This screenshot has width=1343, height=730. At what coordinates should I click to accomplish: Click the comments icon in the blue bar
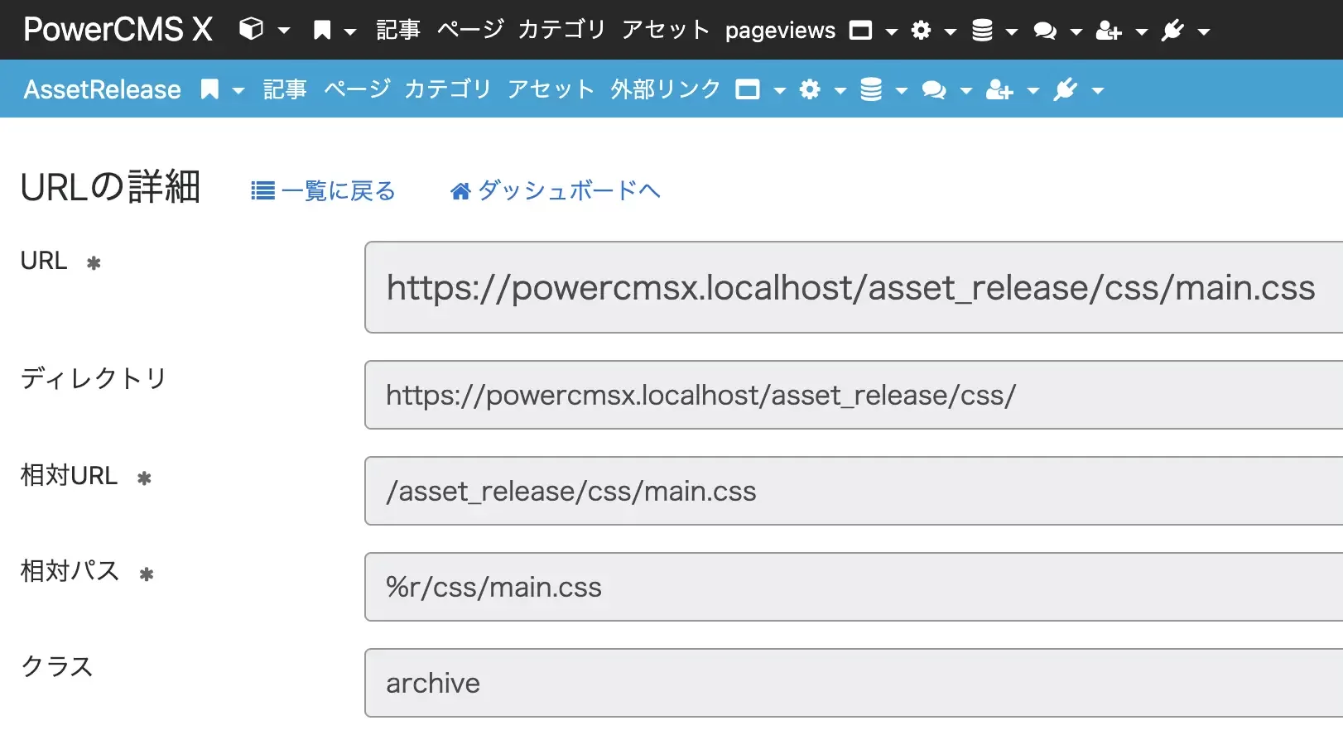pyautogui.click(x=934, y=89)
